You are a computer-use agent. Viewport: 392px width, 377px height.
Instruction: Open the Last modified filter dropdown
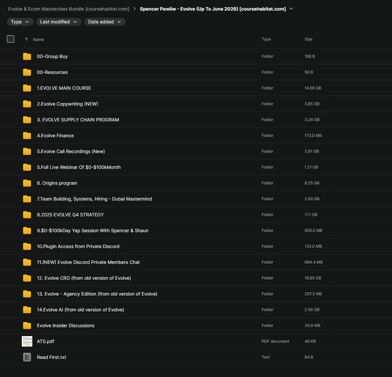(x=59, y=22)
